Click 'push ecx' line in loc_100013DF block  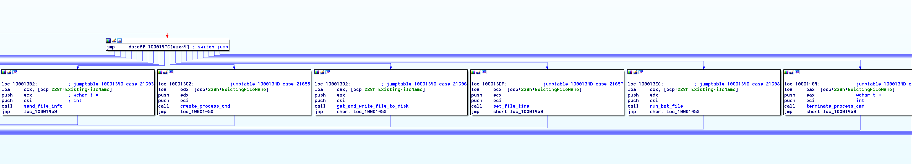pos(486,95)
